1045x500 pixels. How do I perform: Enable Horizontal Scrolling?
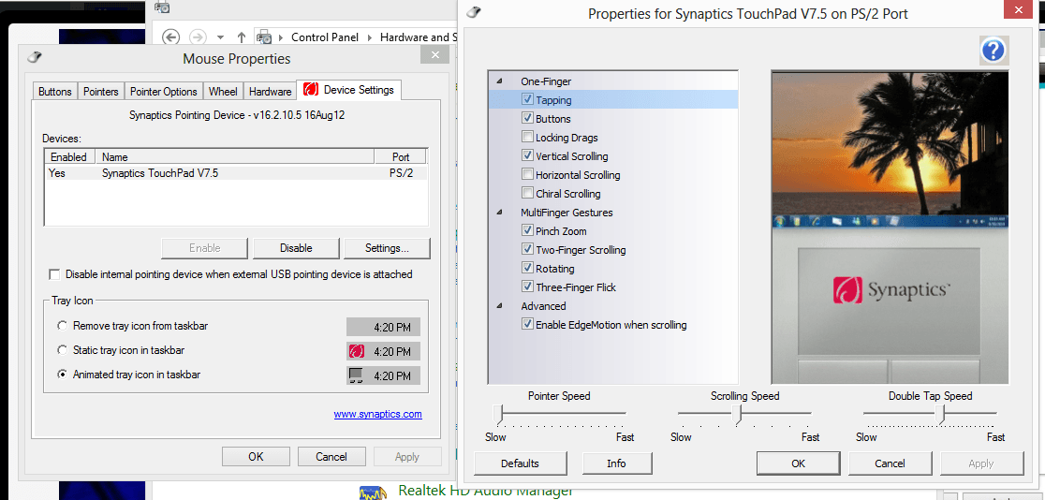(x=527, y=175)
